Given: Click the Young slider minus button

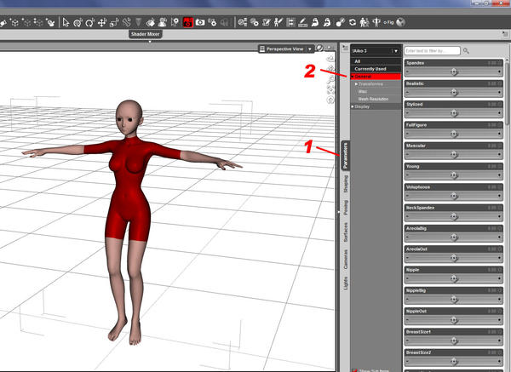Looking at the screenshot, I should point(408,175).
